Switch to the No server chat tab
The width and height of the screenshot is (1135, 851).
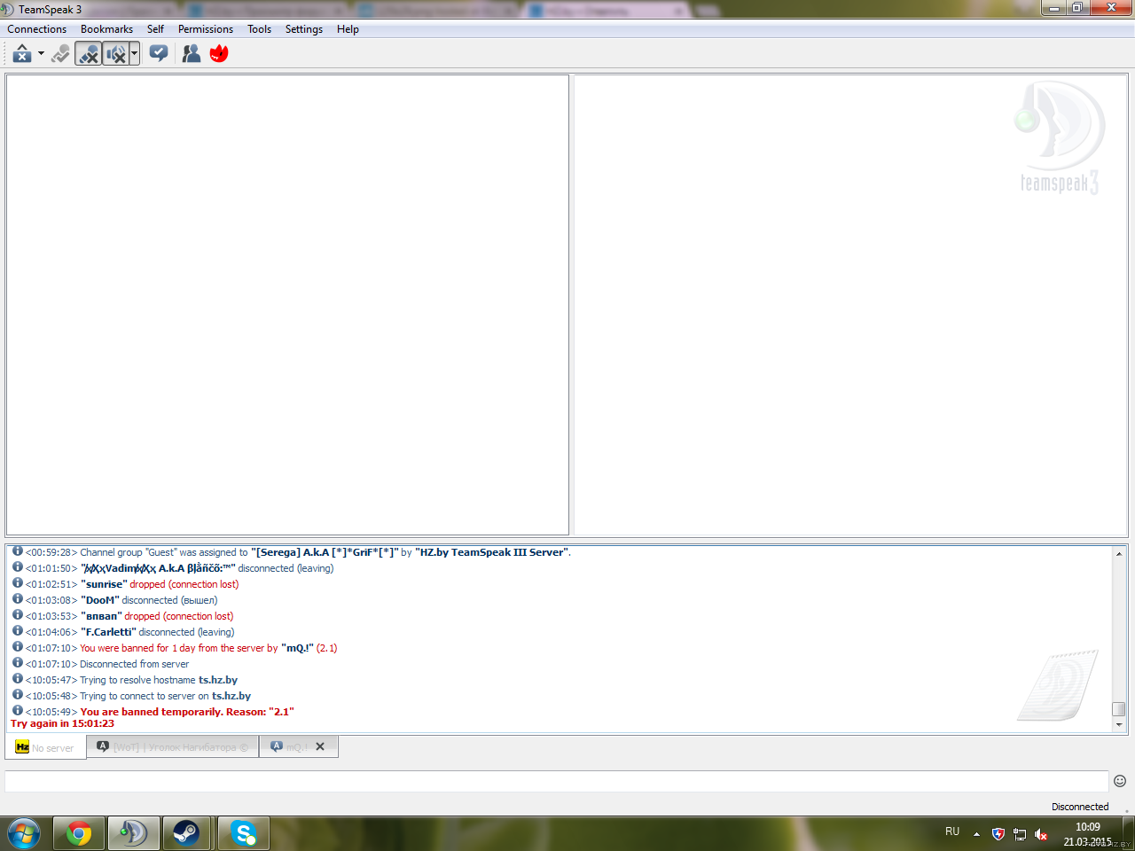[x=46, y=747]
